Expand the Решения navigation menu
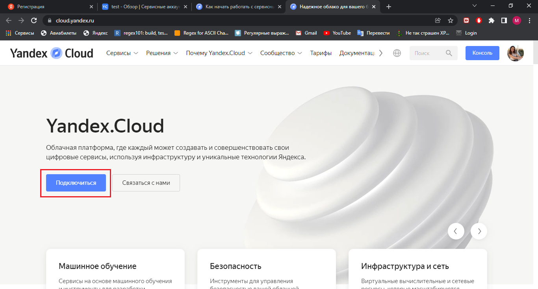538x289 pixels. [x=162, y=53]
